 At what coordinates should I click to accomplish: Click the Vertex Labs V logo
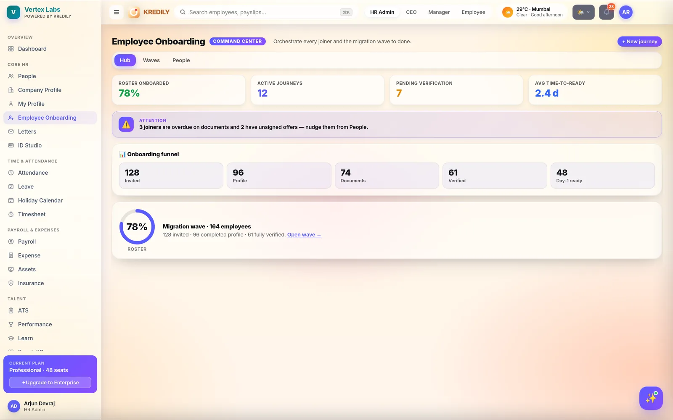[x=13, y=12]
